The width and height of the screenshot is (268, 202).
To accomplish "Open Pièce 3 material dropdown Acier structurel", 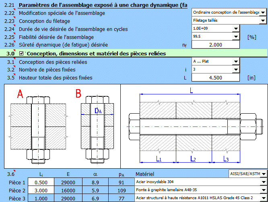I will [x=264, y=198].
